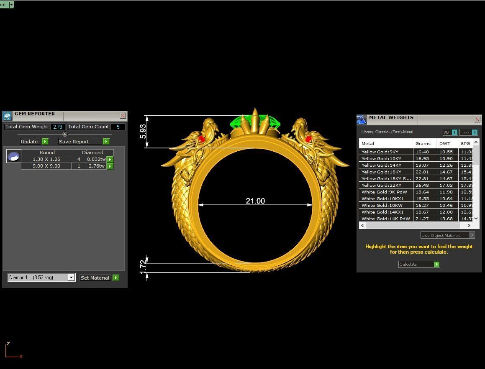
Task: Click the DWT column header
Action: click(x=447, y=144)
